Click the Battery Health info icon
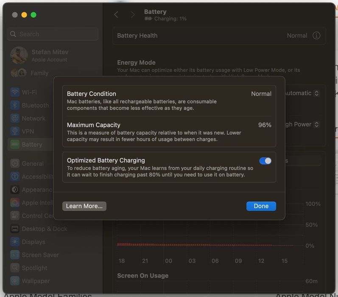338x297 pixels. coord(316,35)
